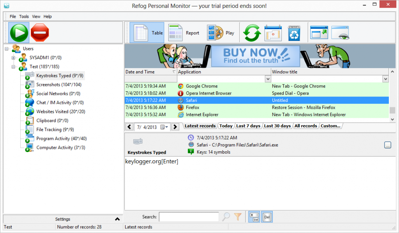
Task: Collapse the Test user tree node
Action: coord(14,67)
